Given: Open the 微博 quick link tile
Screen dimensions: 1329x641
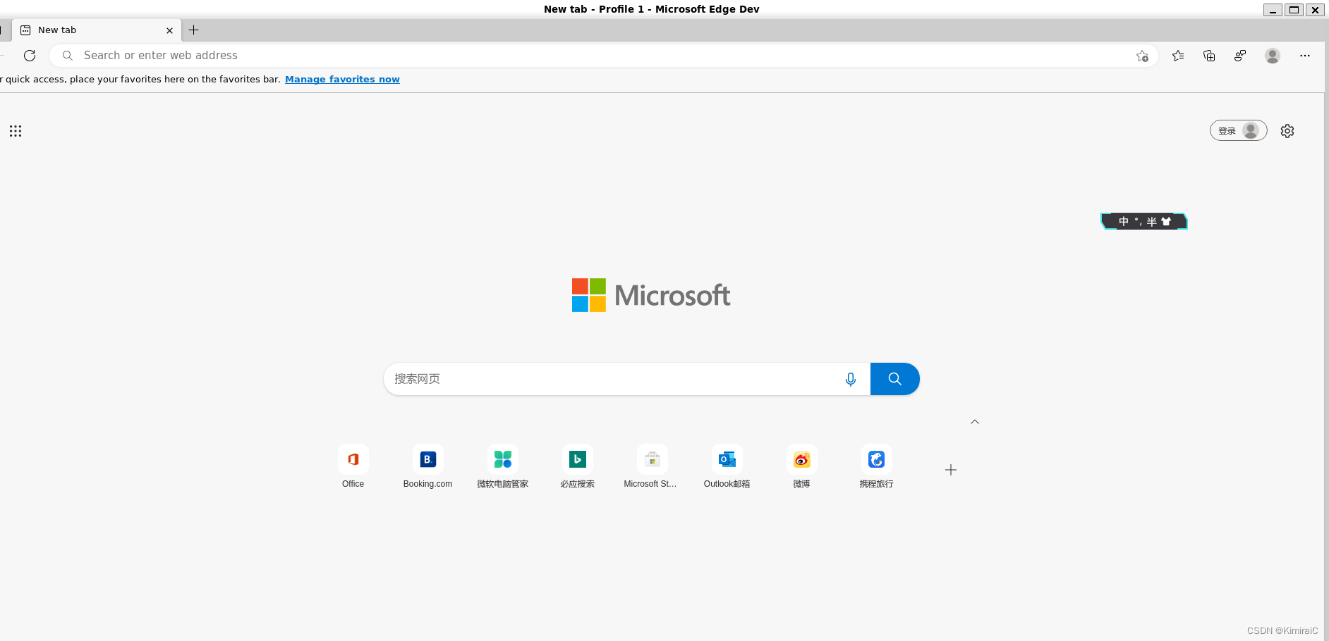Looking at the screenshot, I should point(802,467).
